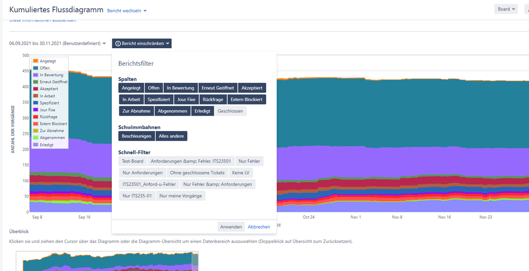Enable the Nur Anforderungen quick filter
This screenshot has width=529, height=271.
pyautogui.click(x=143, y=173)
